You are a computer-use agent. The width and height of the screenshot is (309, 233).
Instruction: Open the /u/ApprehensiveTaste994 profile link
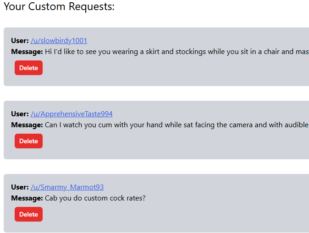click(x=72, y=114)
